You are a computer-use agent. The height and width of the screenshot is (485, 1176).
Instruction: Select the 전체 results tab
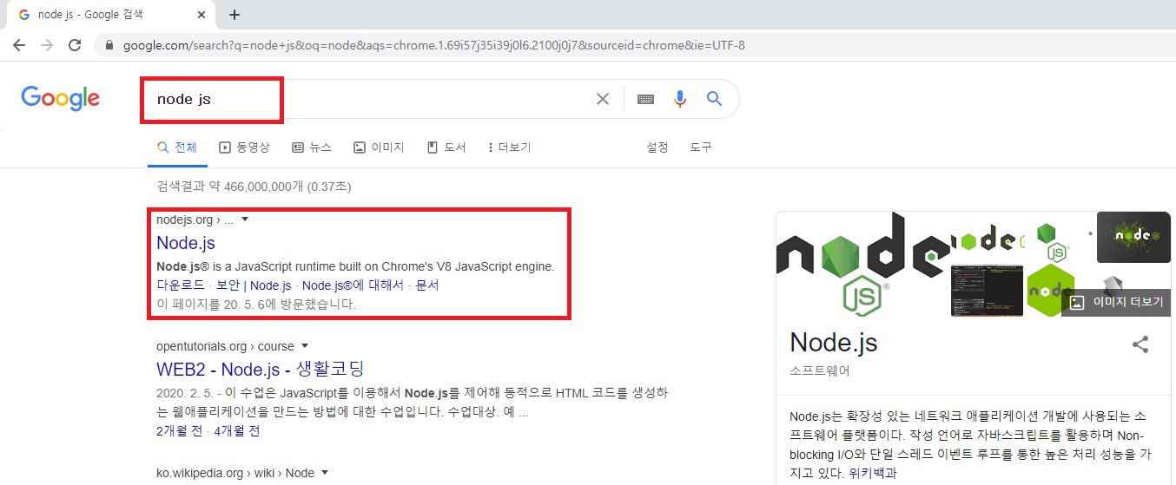(x=177, y=147)
